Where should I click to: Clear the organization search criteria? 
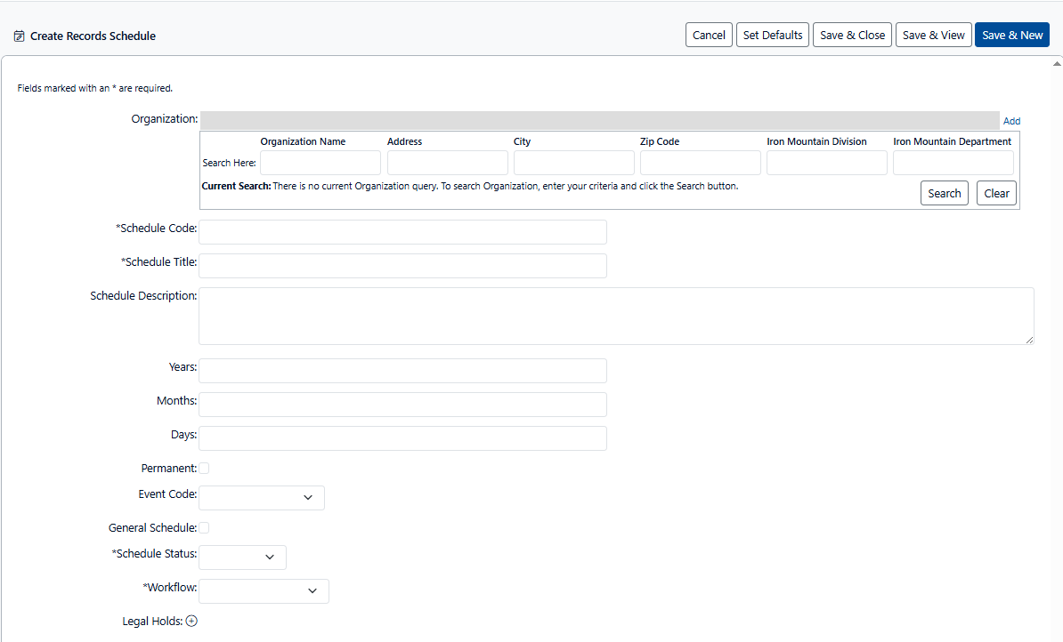[996, 193]
